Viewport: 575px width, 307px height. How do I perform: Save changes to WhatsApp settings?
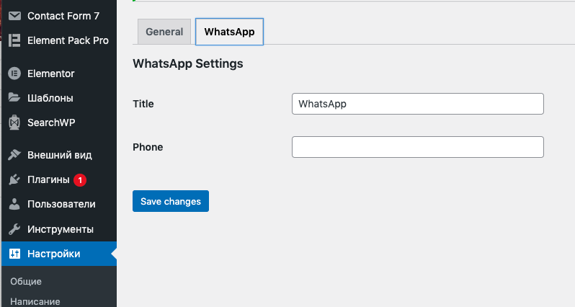(x=171, y=201)
